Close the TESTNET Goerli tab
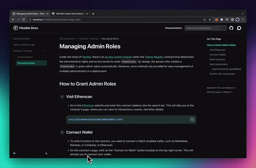The height and width of the screenshot is (168, 256). (87, 14)
